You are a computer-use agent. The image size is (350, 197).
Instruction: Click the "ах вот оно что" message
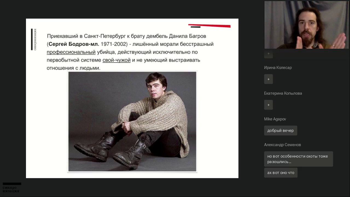coord(281,173)
